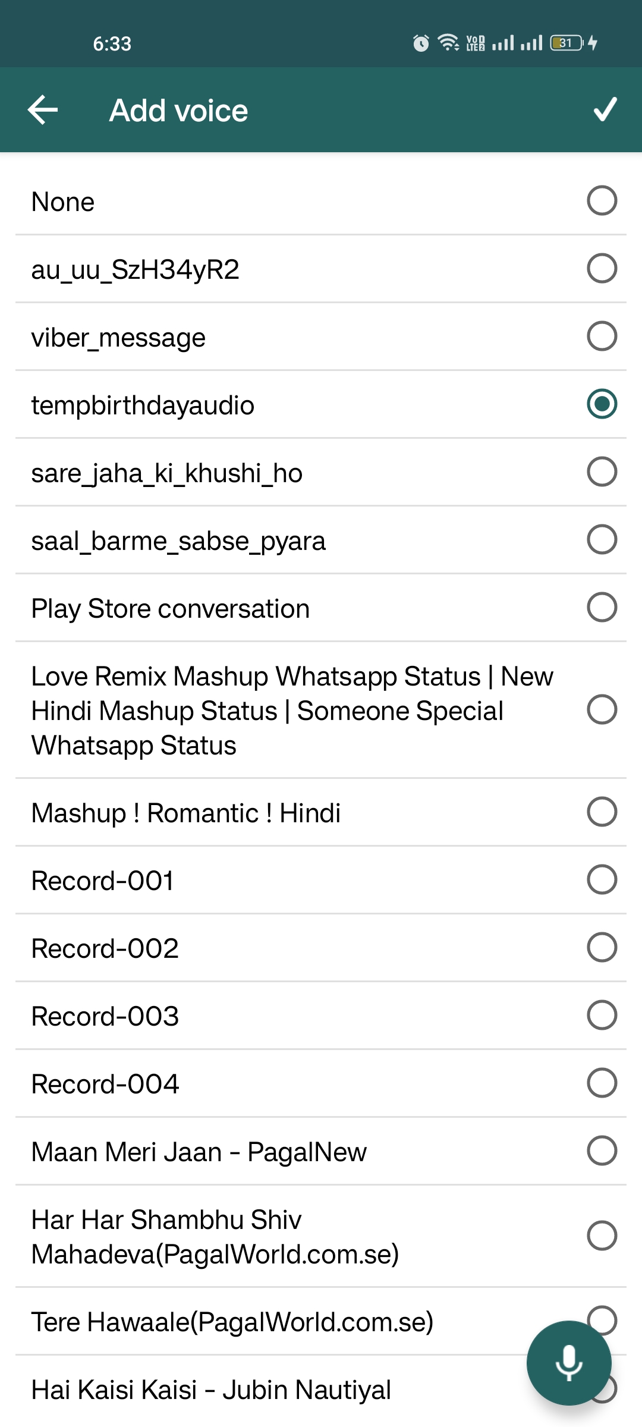This screenshot has width=642, height=1427.
Task: Tap the alarm icon in status bar
Action: point(421,43)
